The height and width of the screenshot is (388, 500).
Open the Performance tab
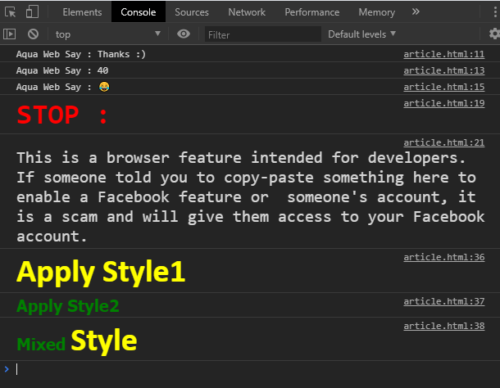(x=311, y=12)
